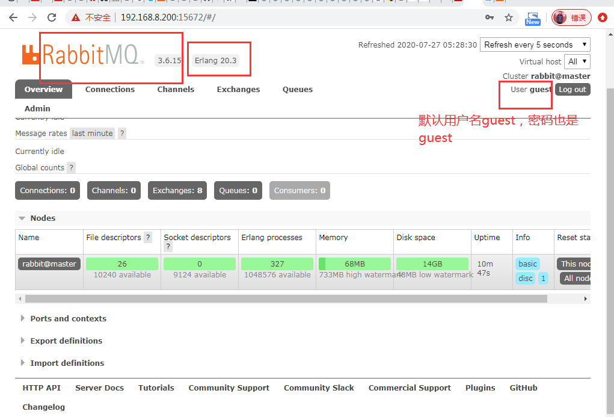Open the Queues tab
Screen dimensions: 614x417
click(297, 89)
